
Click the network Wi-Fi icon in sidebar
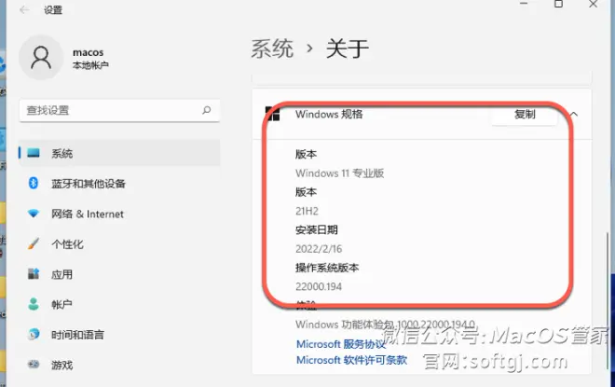pyautogui.click(x=34, y=214)
